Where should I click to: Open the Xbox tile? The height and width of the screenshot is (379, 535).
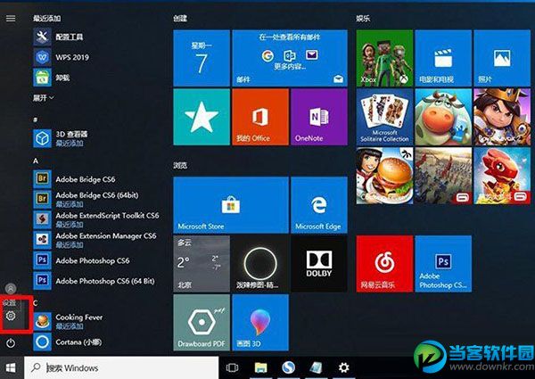384,58
